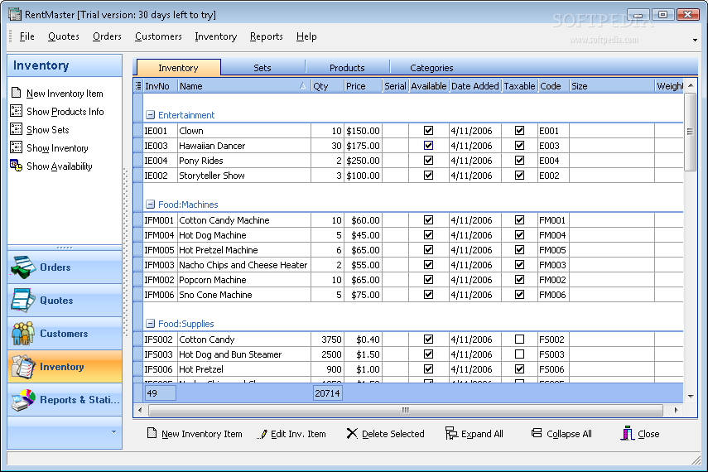Click the Expand All tree icon
This screenshot has height=472, width=708.
click(451, 433)
